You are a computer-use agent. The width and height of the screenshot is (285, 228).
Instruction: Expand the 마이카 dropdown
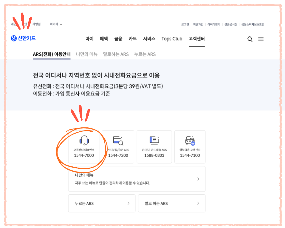(x=56, y=24)
